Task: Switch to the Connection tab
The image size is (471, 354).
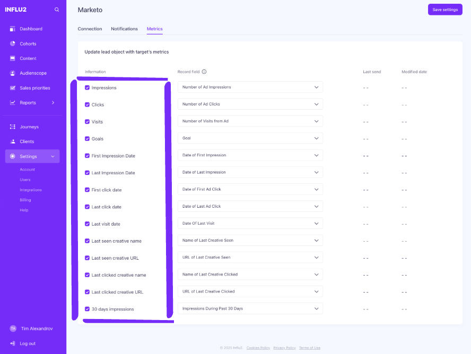Action: [90, 29]
